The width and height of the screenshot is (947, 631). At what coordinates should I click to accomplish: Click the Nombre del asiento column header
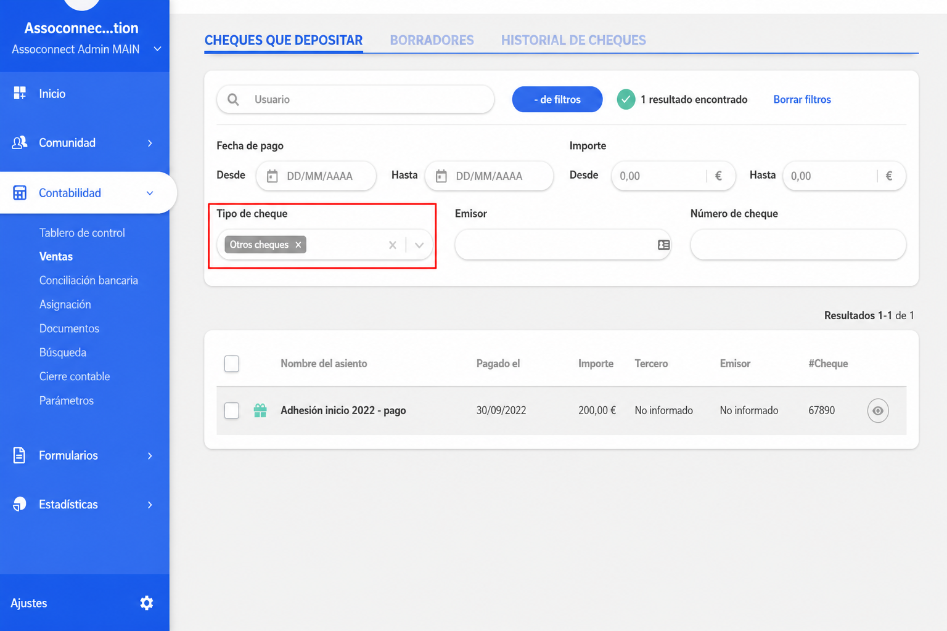tap(324, 364)
